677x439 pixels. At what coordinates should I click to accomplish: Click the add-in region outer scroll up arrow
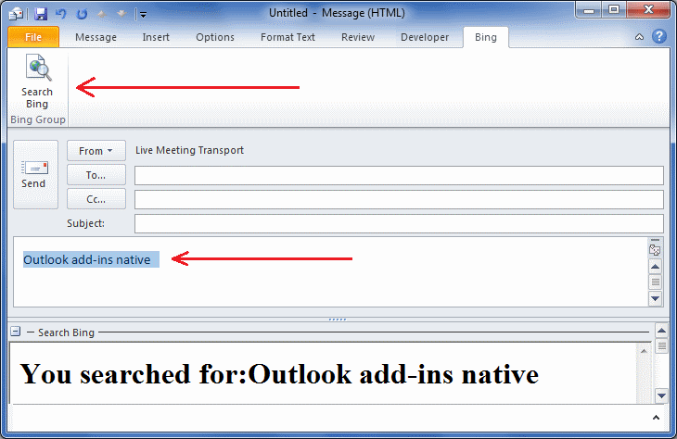pyautogui.click(x=661, y=331)
